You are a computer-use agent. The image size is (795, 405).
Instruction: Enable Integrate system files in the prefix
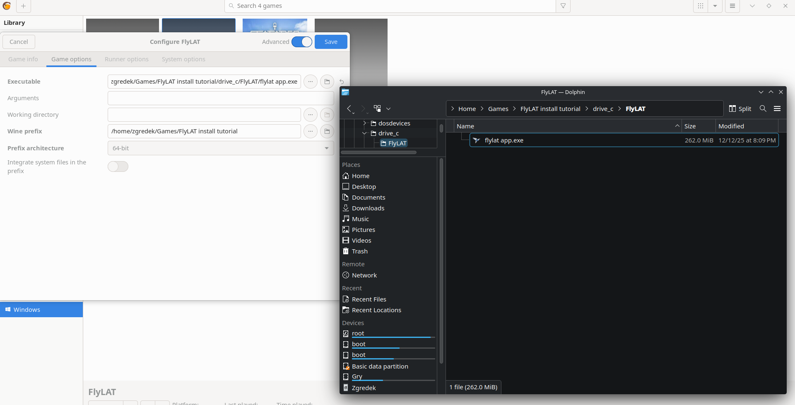(x=118, y=166)
